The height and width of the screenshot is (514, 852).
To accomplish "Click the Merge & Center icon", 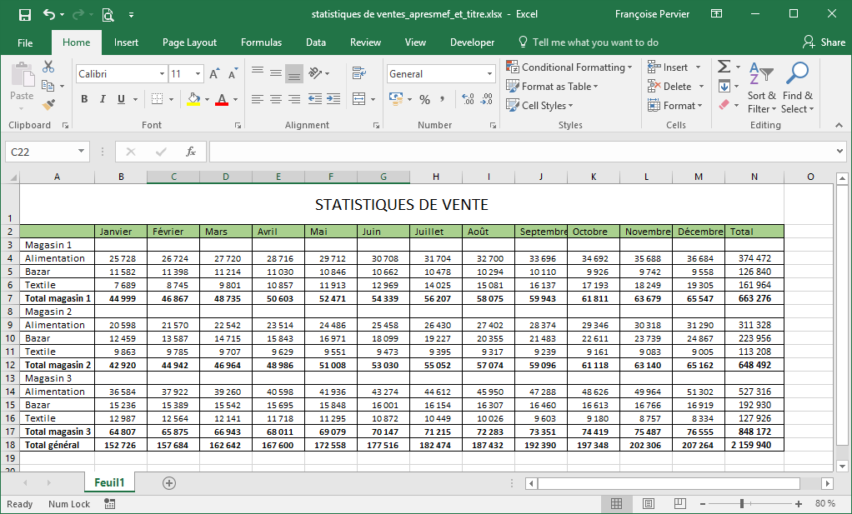I will tap(359, 99).
